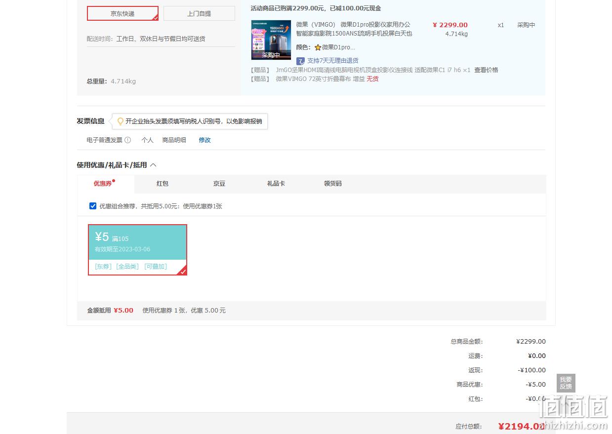Uncheck 优惠组合推荐 checkbox
The width and height of the screenshot is (612, 434).
click(93, 206)
